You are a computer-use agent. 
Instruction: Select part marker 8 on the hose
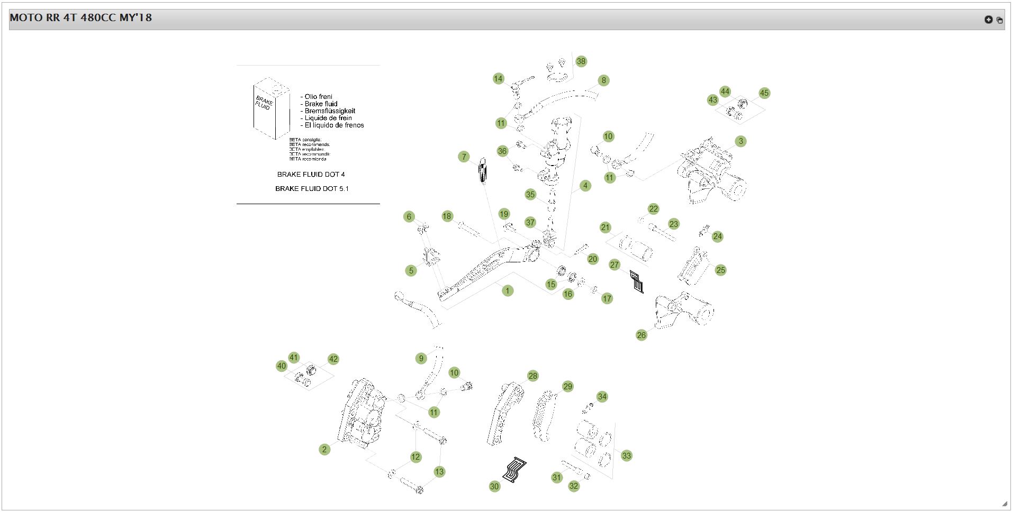pyautogui.click(x=604, y=80)
